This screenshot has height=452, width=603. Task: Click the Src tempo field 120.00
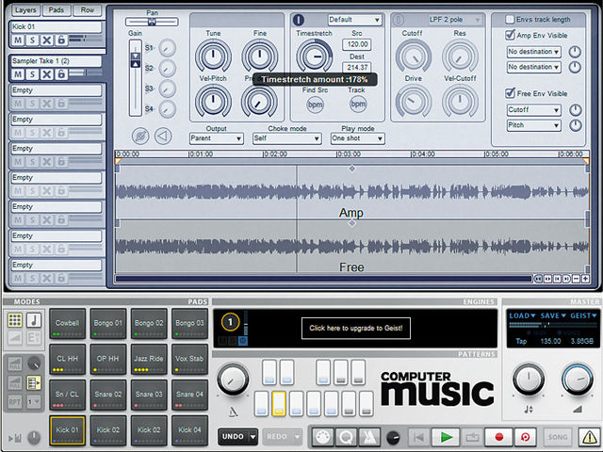(x=357, y=44)
